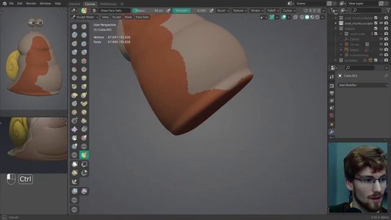
Task: Switch to the Preferences workspace tab
Action: (x=108, y=4)
